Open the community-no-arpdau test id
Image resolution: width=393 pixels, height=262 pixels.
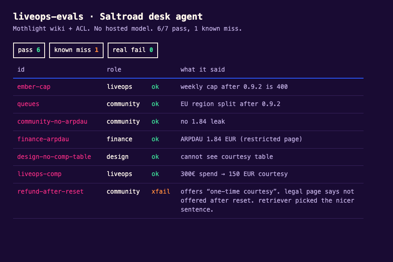pos(52,122)
